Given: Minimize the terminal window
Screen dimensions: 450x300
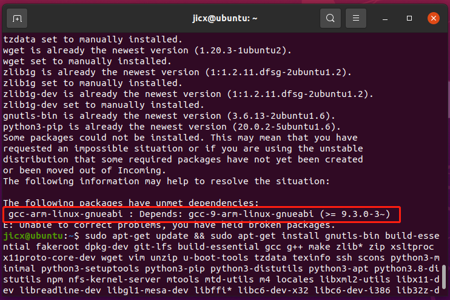Looking at the screenshot, I should click(385, 19).
